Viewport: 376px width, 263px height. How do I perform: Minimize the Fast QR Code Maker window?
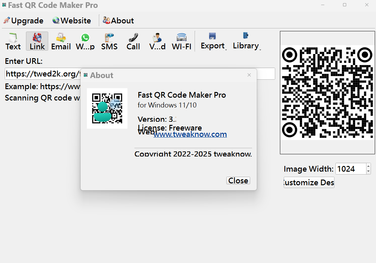(x=322, y=5)
